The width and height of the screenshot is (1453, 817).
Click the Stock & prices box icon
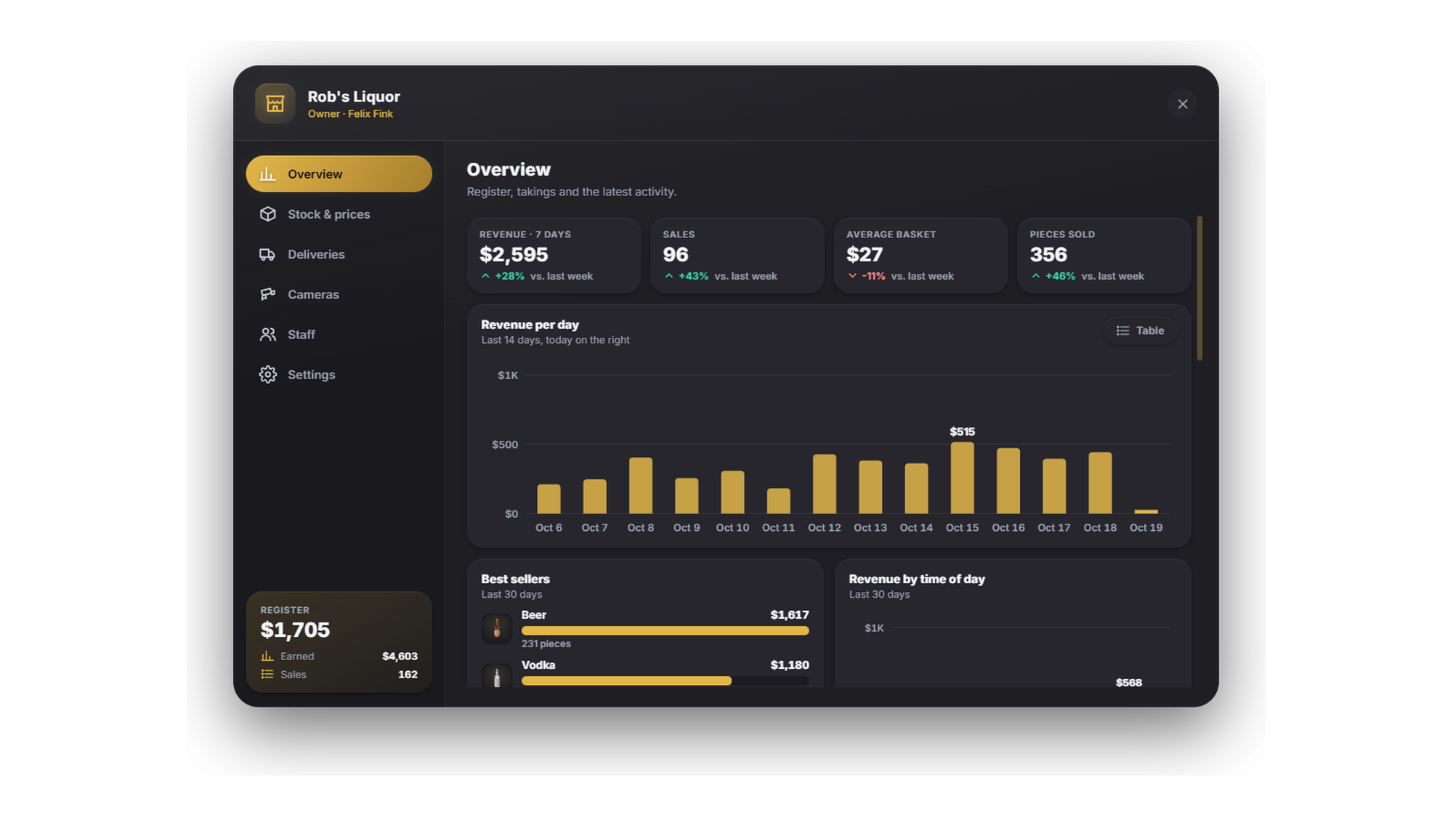pos(267,214)
